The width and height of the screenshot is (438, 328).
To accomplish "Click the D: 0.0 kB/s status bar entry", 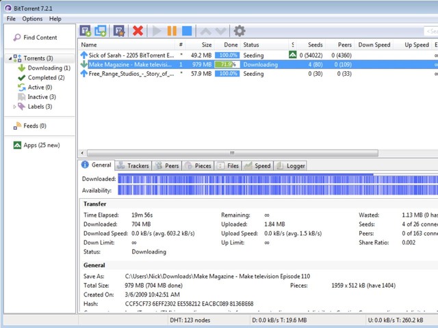I will [x=279, y=320].
